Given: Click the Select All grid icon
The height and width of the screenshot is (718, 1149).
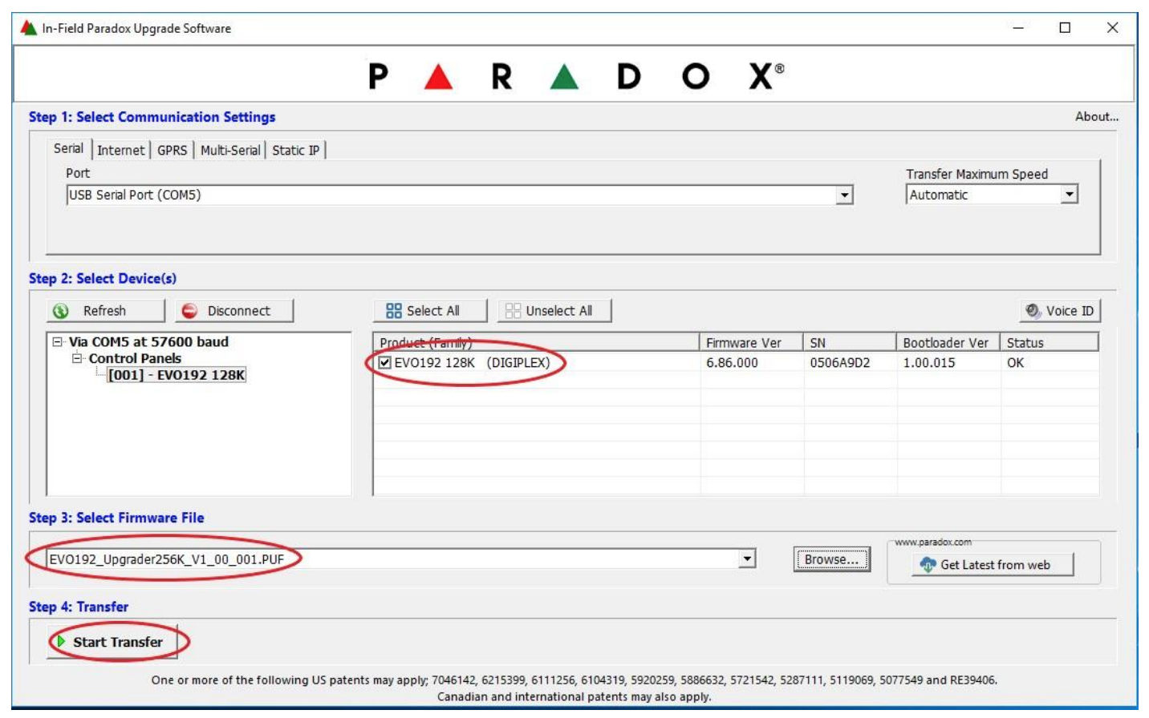Looking at the screenshot, I should (x=394, y=311).
